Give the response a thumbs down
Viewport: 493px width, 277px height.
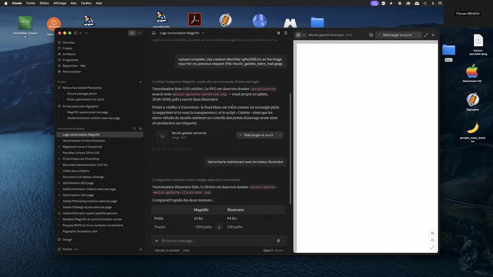click(x=169, y=149)
